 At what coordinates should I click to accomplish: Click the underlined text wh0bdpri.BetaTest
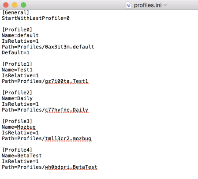click(71, 167)
